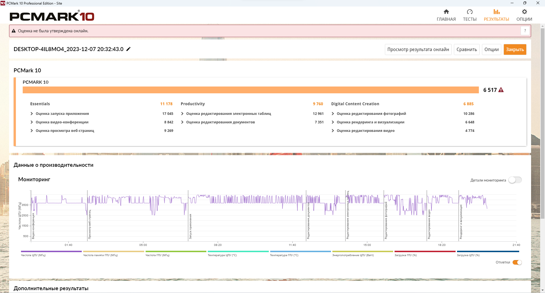
Task: Click the gear icon above ОПЦИИ
Action: (x=524, y=12)
